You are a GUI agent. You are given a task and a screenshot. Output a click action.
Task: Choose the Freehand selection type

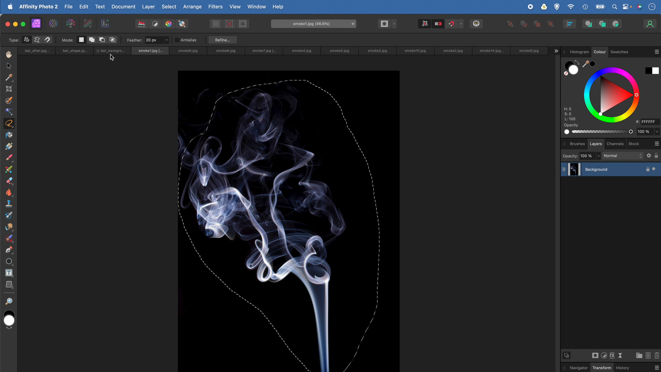(26, 40)
